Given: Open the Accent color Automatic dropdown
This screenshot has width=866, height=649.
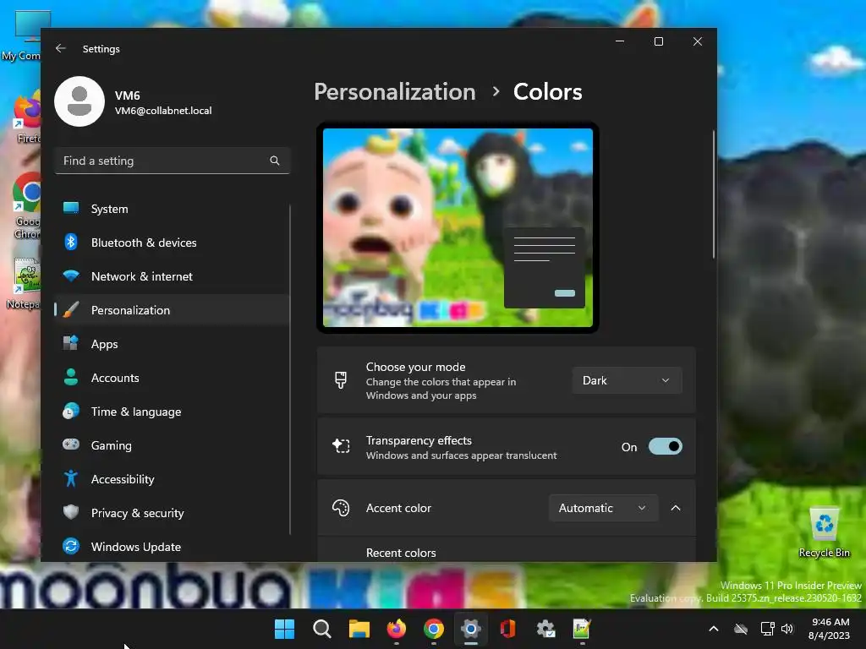Looking at the screenshot, I should pos(603,508).
